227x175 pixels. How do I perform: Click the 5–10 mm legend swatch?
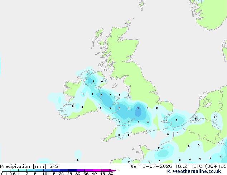click(x=39, y=170)
